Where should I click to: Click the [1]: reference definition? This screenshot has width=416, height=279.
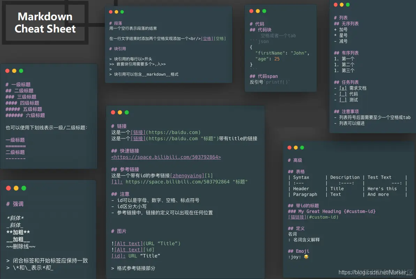click(x=117, y=182)
